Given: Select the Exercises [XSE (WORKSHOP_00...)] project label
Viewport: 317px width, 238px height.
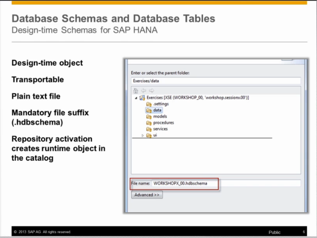Looking at the screenshot, I should [198, 98].
